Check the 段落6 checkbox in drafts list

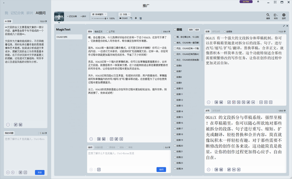(x=175, y=66)
